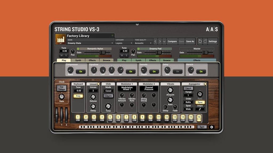Image resolution: width=273 pixels, height=153 pixels.
Task: Open Category Layers dropdown
Action: [x=124, y=43]
